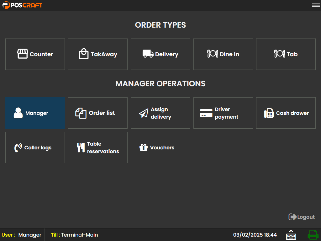Click the Vouchers gift icon

(144, 147)
